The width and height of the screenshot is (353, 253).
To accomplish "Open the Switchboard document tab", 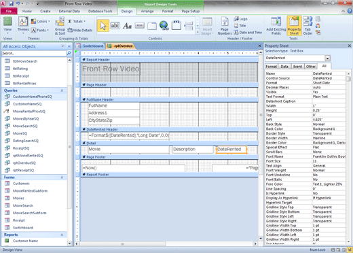I will (x=90, y=46).
